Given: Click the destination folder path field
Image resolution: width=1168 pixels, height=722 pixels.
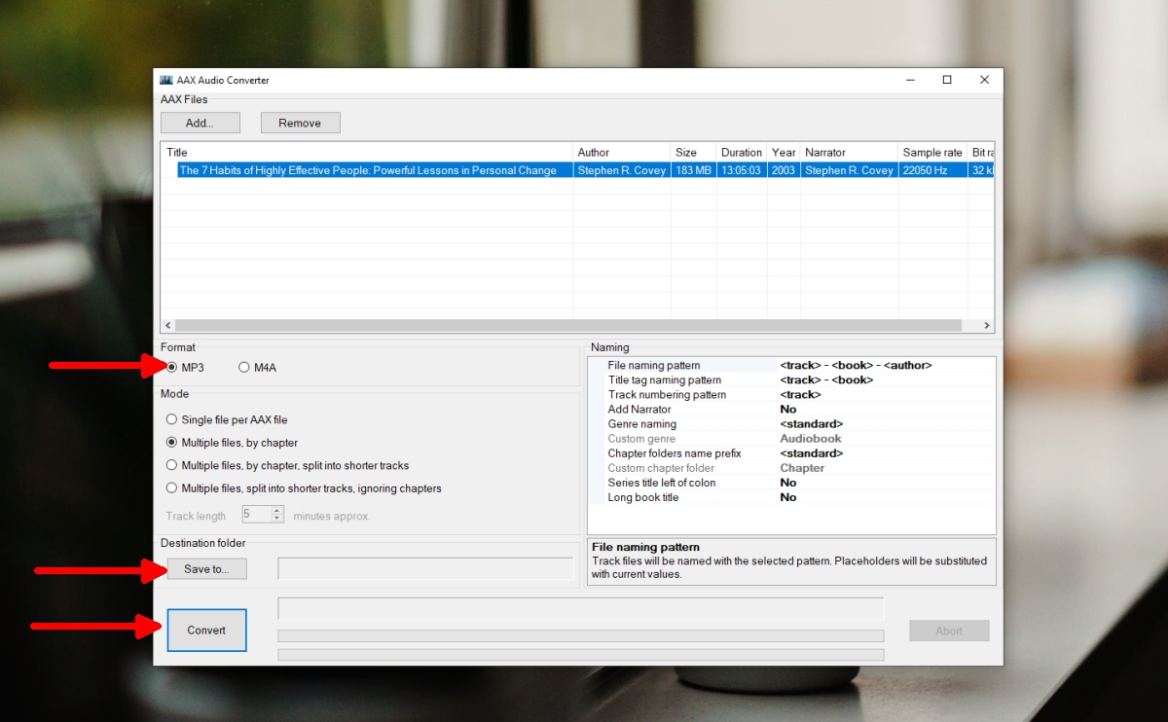Looking at the screenshot, I should [x=425, y=568].
